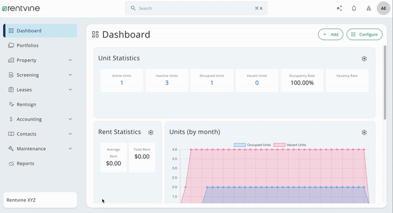Toggle Occupied Units legend in chart
Screen dimensions: 393x213
(252, 145)
